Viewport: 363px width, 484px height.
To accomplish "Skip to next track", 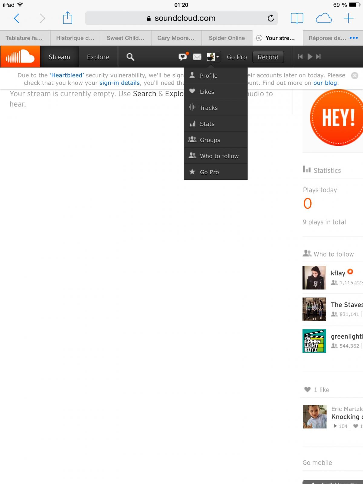I will click(x=318, y=57).
